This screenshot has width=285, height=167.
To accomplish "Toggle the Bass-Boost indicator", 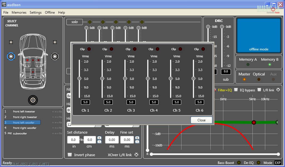I will pos(239,163).
